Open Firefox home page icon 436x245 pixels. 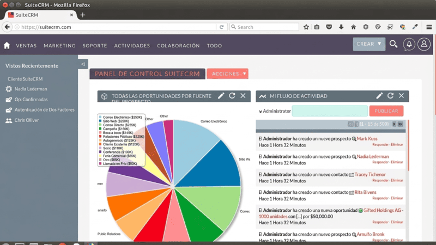click(x=353, y=27)
